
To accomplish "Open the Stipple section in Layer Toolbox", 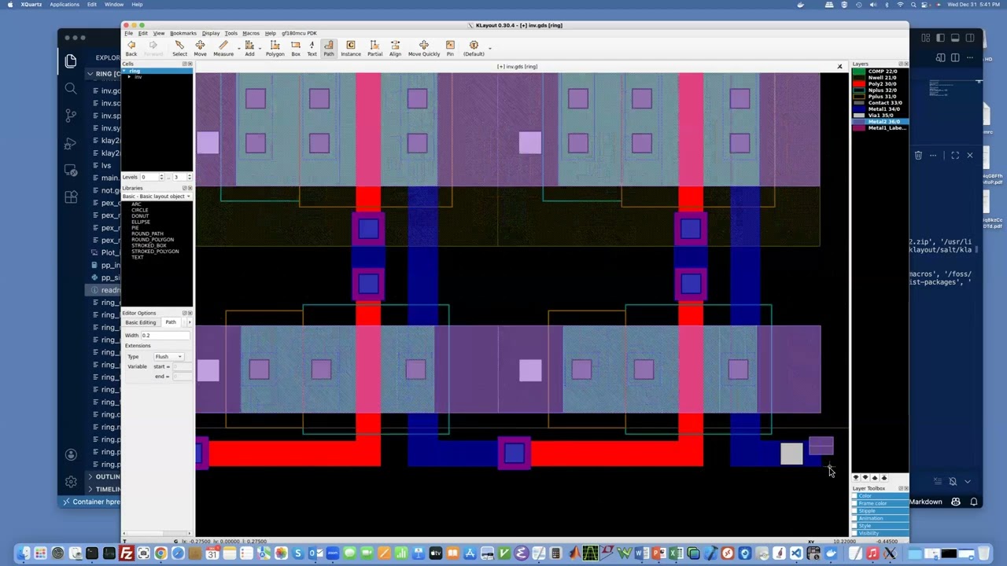I will (x=880, y=511).
